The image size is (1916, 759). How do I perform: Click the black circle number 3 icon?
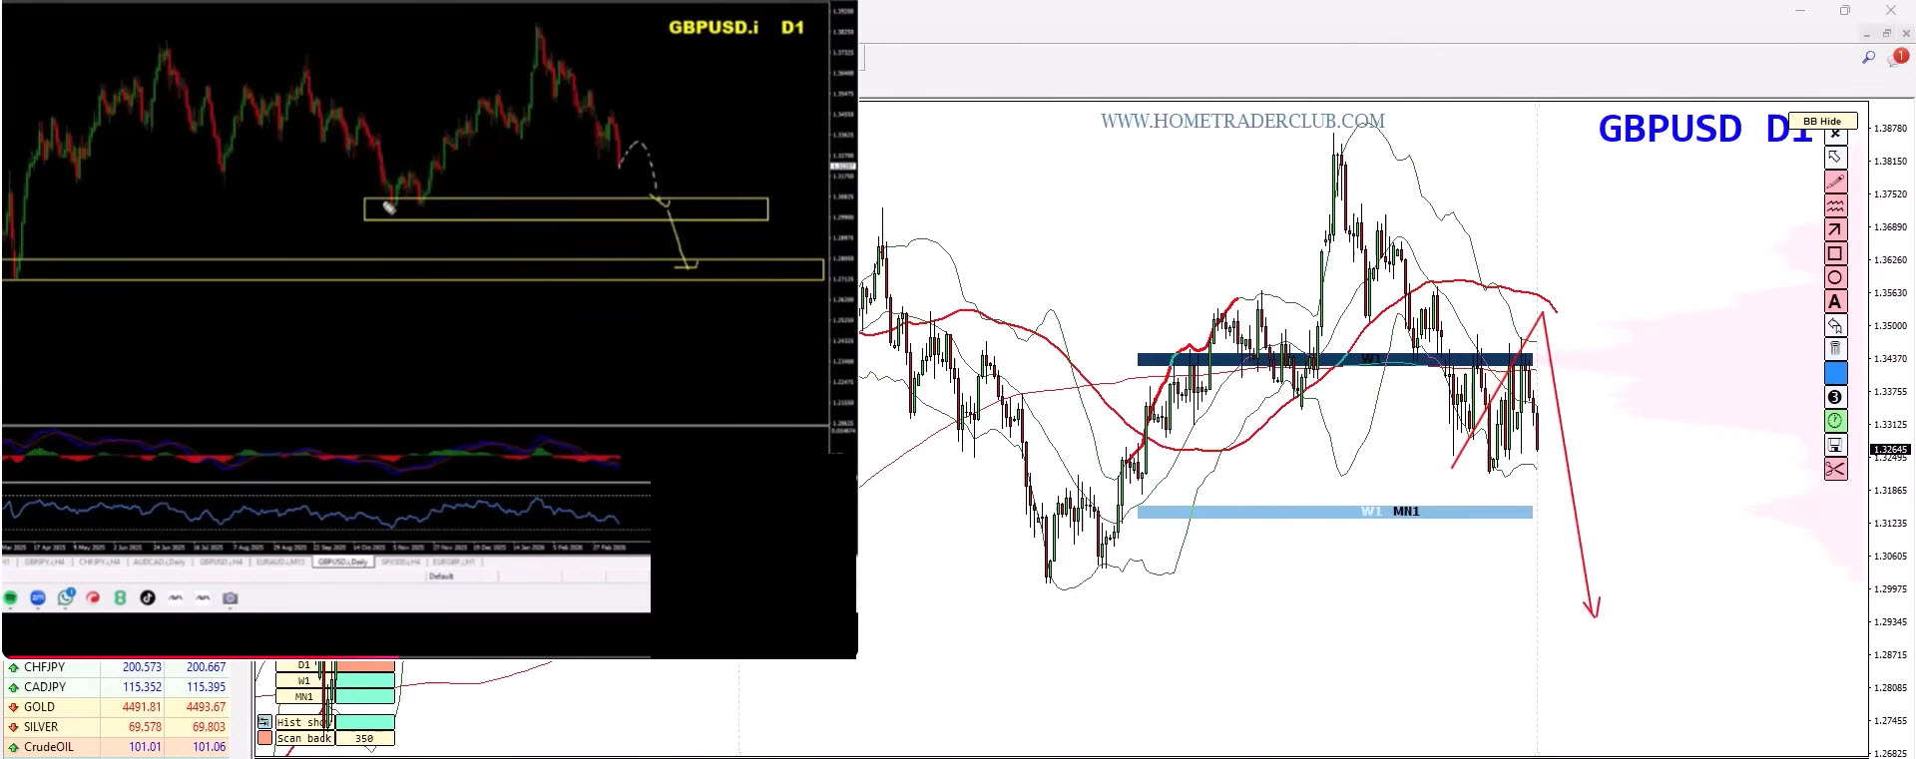1835,397
